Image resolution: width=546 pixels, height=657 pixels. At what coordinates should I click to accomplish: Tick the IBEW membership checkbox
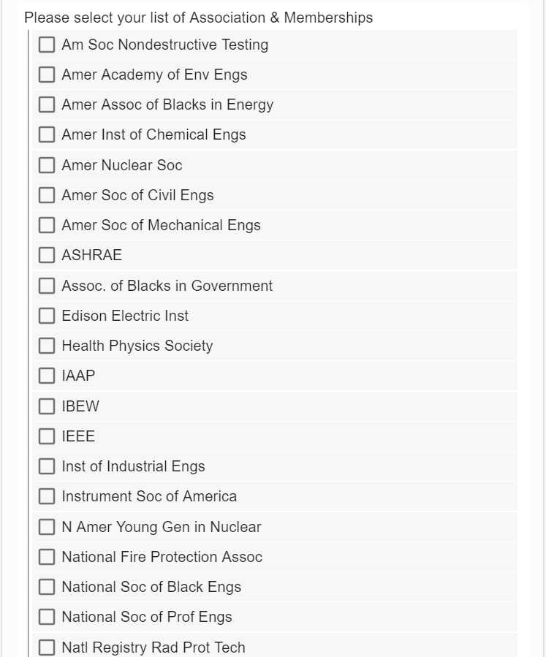coord(47,406)
